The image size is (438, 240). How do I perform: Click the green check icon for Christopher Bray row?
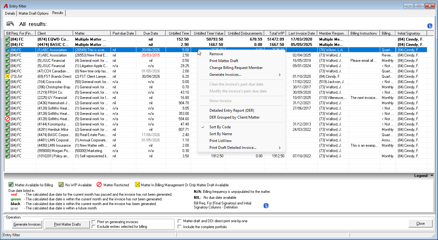click(8, 87)
